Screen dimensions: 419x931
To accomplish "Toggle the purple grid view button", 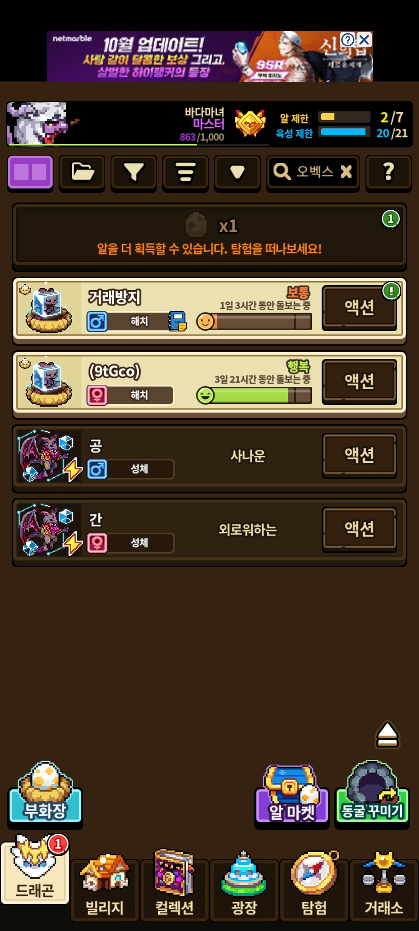I will pos(30,173).
